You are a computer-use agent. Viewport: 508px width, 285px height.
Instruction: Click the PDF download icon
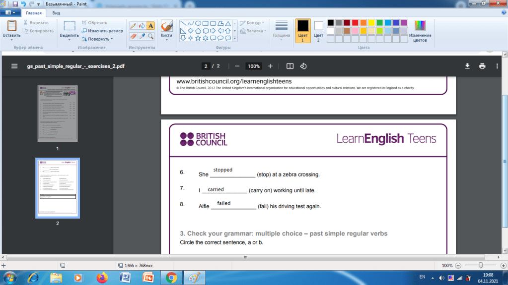pos(467,66)
